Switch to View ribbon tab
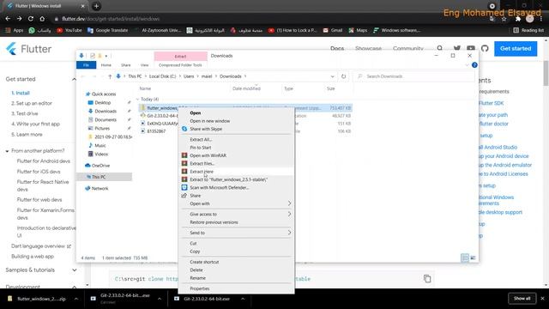The image size is (549, 309). click(144, 65)
